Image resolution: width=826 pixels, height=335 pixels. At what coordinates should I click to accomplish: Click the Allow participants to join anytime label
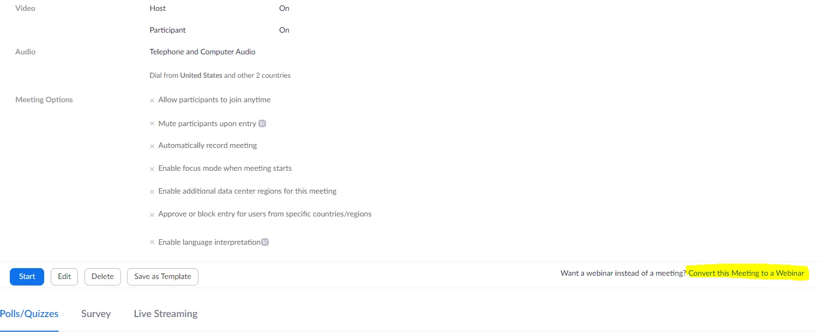pyautogui.click(x=214, y=100)
